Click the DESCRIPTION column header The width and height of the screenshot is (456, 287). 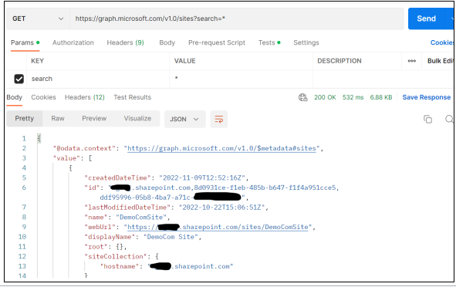tap(339, 61)
